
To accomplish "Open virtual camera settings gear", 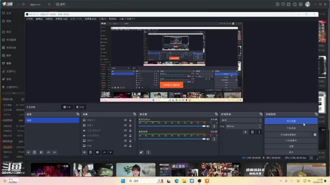I will click(x=315, y=135).
